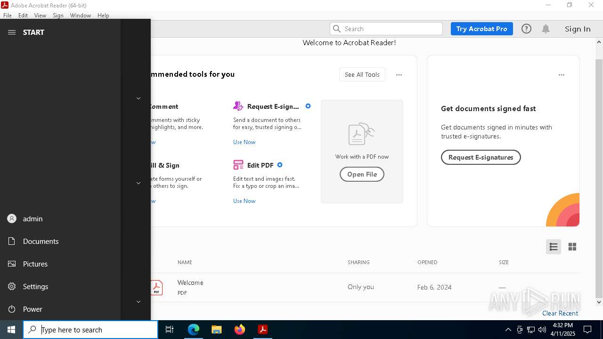Open the File menu

click(8, 15)
